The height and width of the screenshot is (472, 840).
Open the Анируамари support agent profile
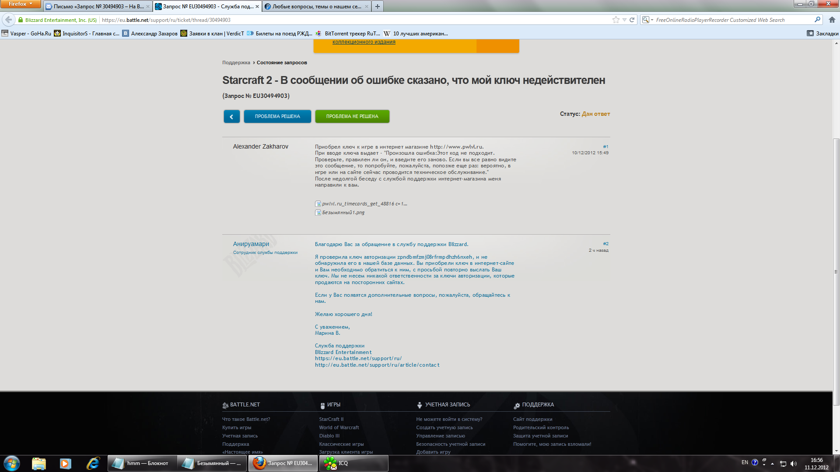251,244
